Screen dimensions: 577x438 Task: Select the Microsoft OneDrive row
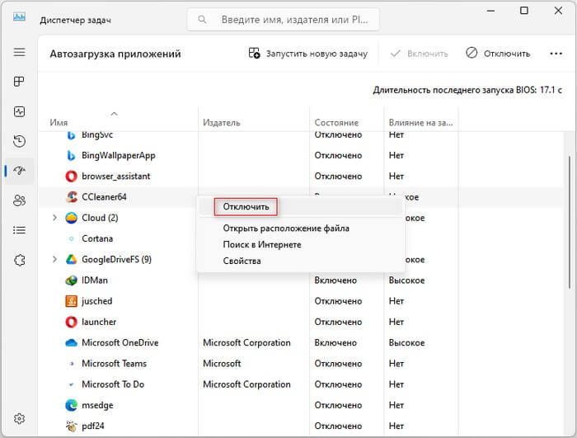pyautogui.click(x=301, y=342)
